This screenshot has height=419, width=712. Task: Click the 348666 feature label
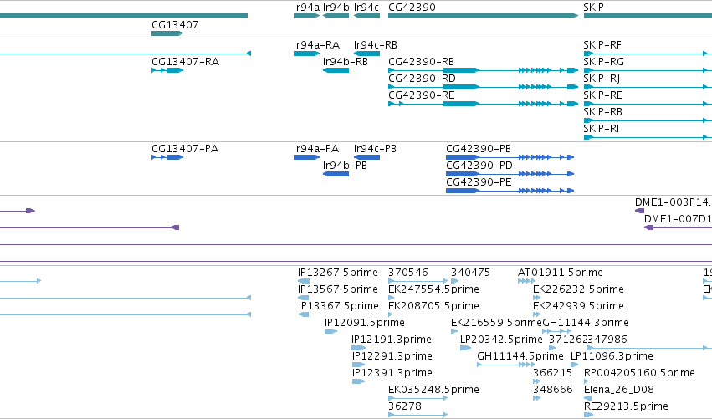pyautogui.click(x=552, y=391)
